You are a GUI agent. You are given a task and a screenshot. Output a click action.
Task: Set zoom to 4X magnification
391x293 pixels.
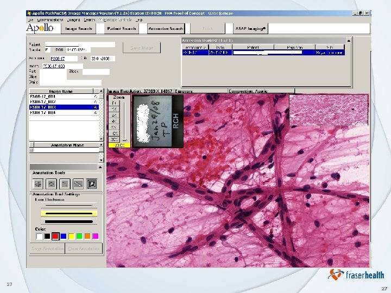click(x=114, y=122)
